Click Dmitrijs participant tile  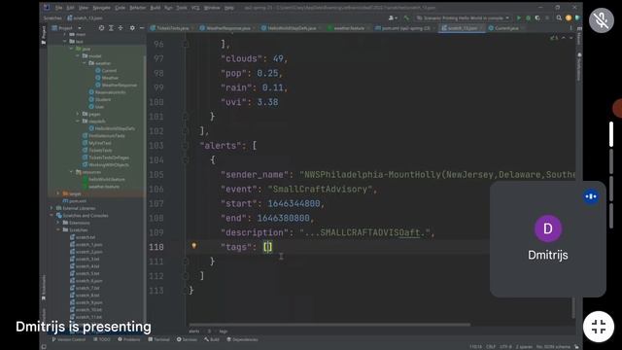(x=548, y=239)
